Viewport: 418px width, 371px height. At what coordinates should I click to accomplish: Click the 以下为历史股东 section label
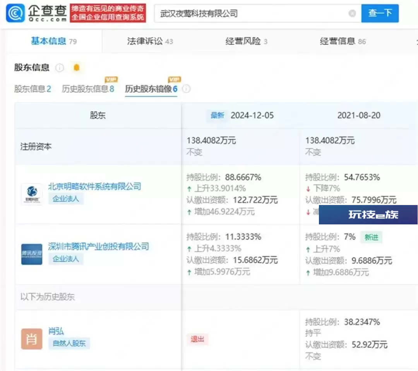pyautogui.click(x=48, y=297)
